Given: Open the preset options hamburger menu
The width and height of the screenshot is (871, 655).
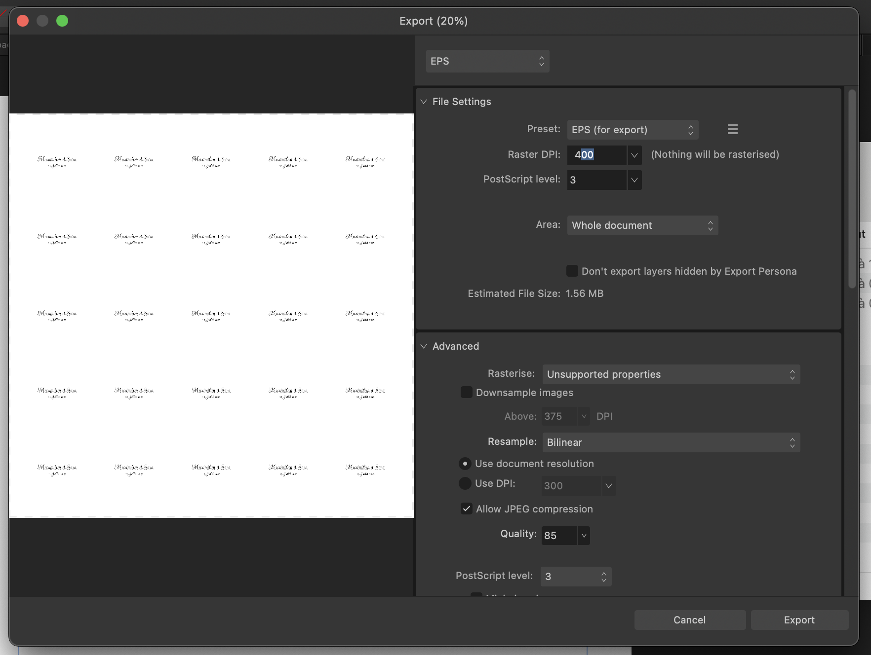Looking at the screenshot, I should point(732,129).
